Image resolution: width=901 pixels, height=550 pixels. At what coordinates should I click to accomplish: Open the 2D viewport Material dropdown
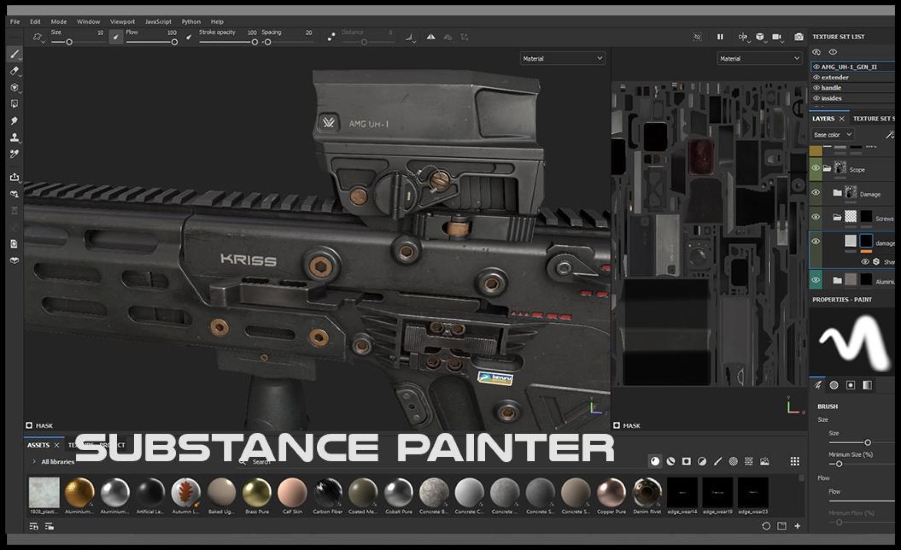[759, 58]
